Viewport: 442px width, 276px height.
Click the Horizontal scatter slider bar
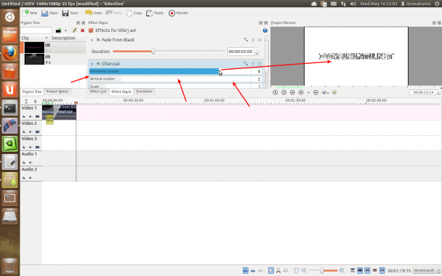pos(170,71)
